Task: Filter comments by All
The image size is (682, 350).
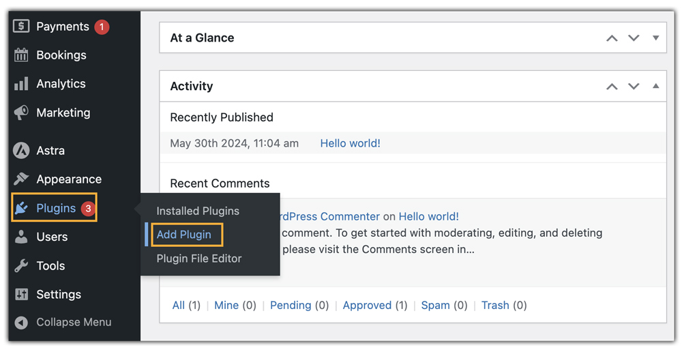Action: click(x=178, y=305)
